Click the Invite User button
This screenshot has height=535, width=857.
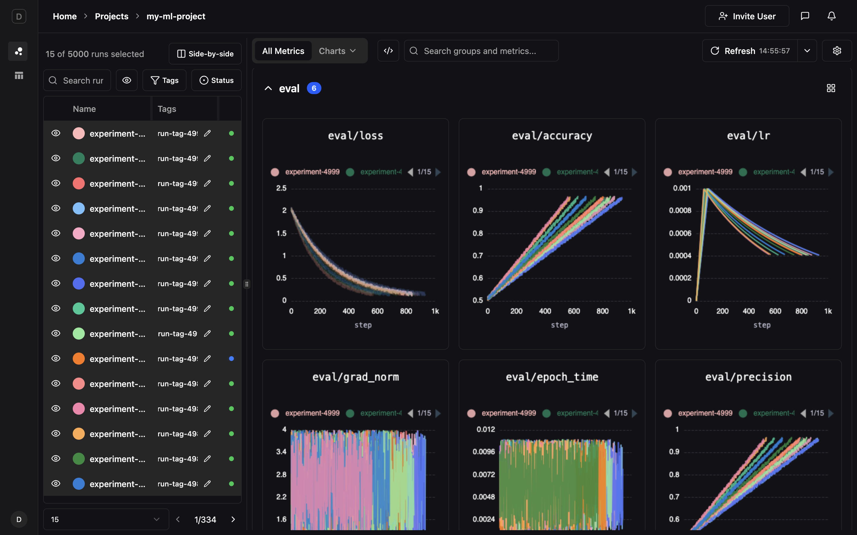[747, 16]
